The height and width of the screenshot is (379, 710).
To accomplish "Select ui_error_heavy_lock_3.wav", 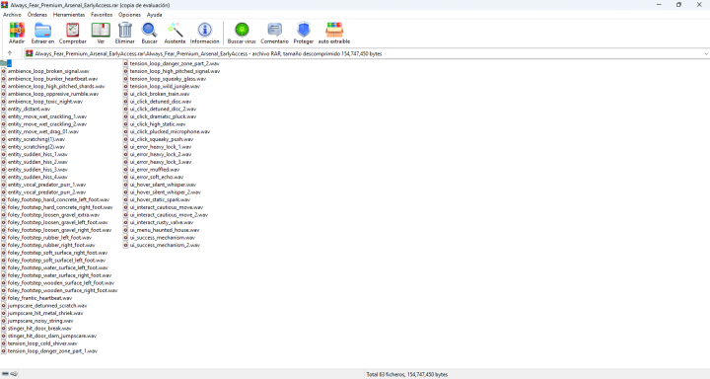I will [x=158, y=162].
